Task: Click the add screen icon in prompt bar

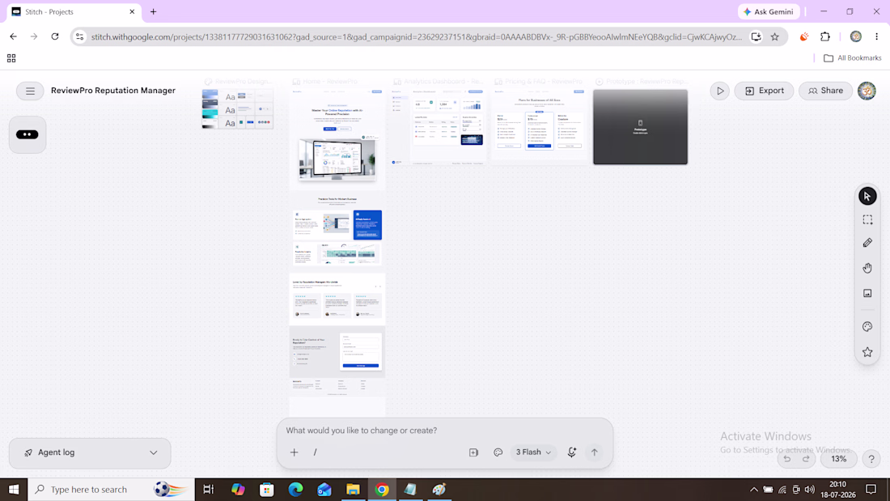Action: coord(473,452)
